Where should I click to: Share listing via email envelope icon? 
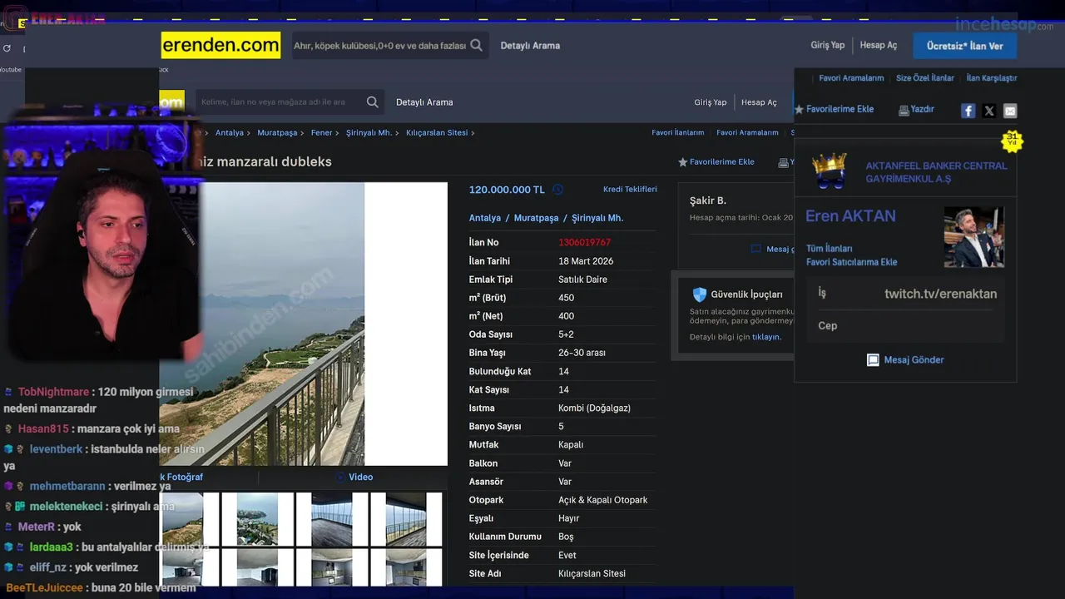point(1010,111)
